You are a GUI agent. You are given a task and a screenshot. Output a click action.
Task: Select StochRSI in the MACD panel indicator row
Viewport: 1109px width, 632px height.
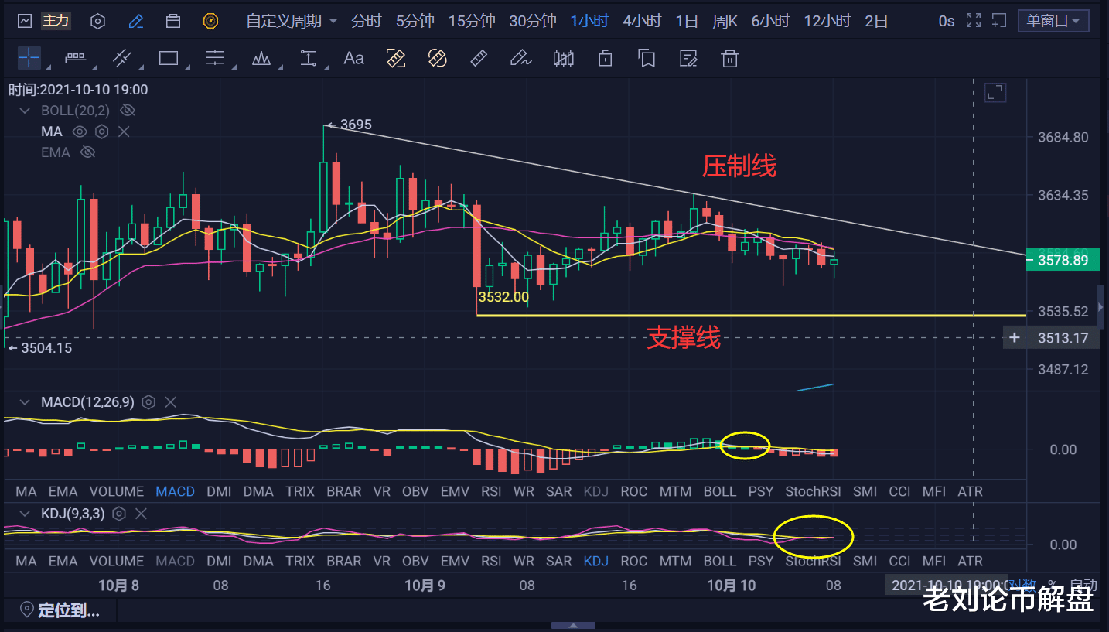pyautogui.click(x=813, y=491)
